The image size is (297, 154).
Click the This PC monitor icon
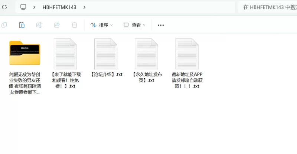[23, 7]
